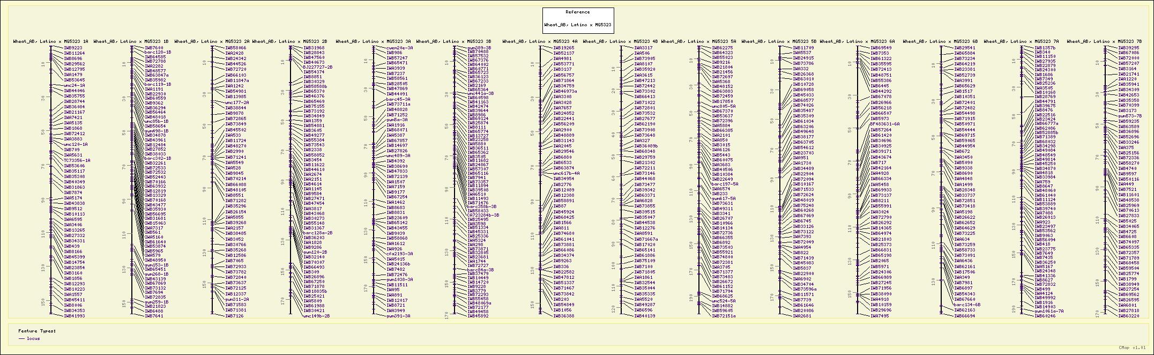The width and height of the screenshot is (1154, 355).
Task: Click the IWB1357b marker on 7A
Action: coord(1045,48)
